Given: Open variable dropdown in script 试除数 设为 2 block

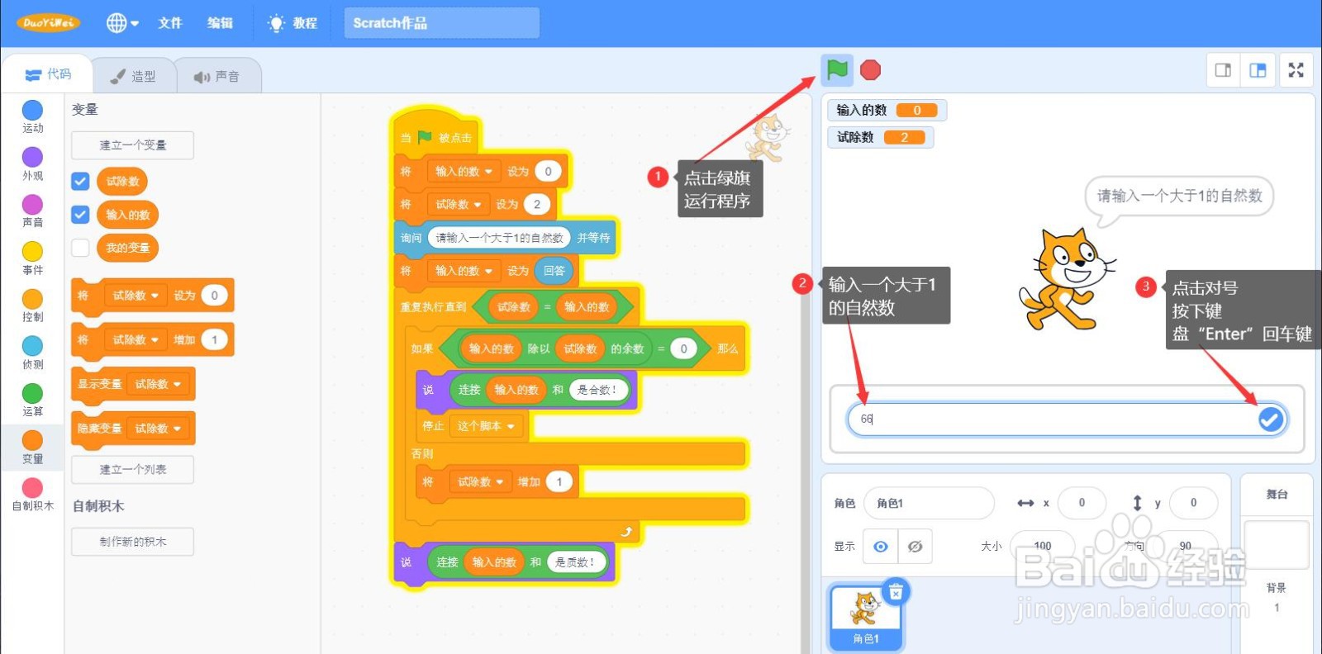Looking at the screenshot, I should click(x=459, y=204).
